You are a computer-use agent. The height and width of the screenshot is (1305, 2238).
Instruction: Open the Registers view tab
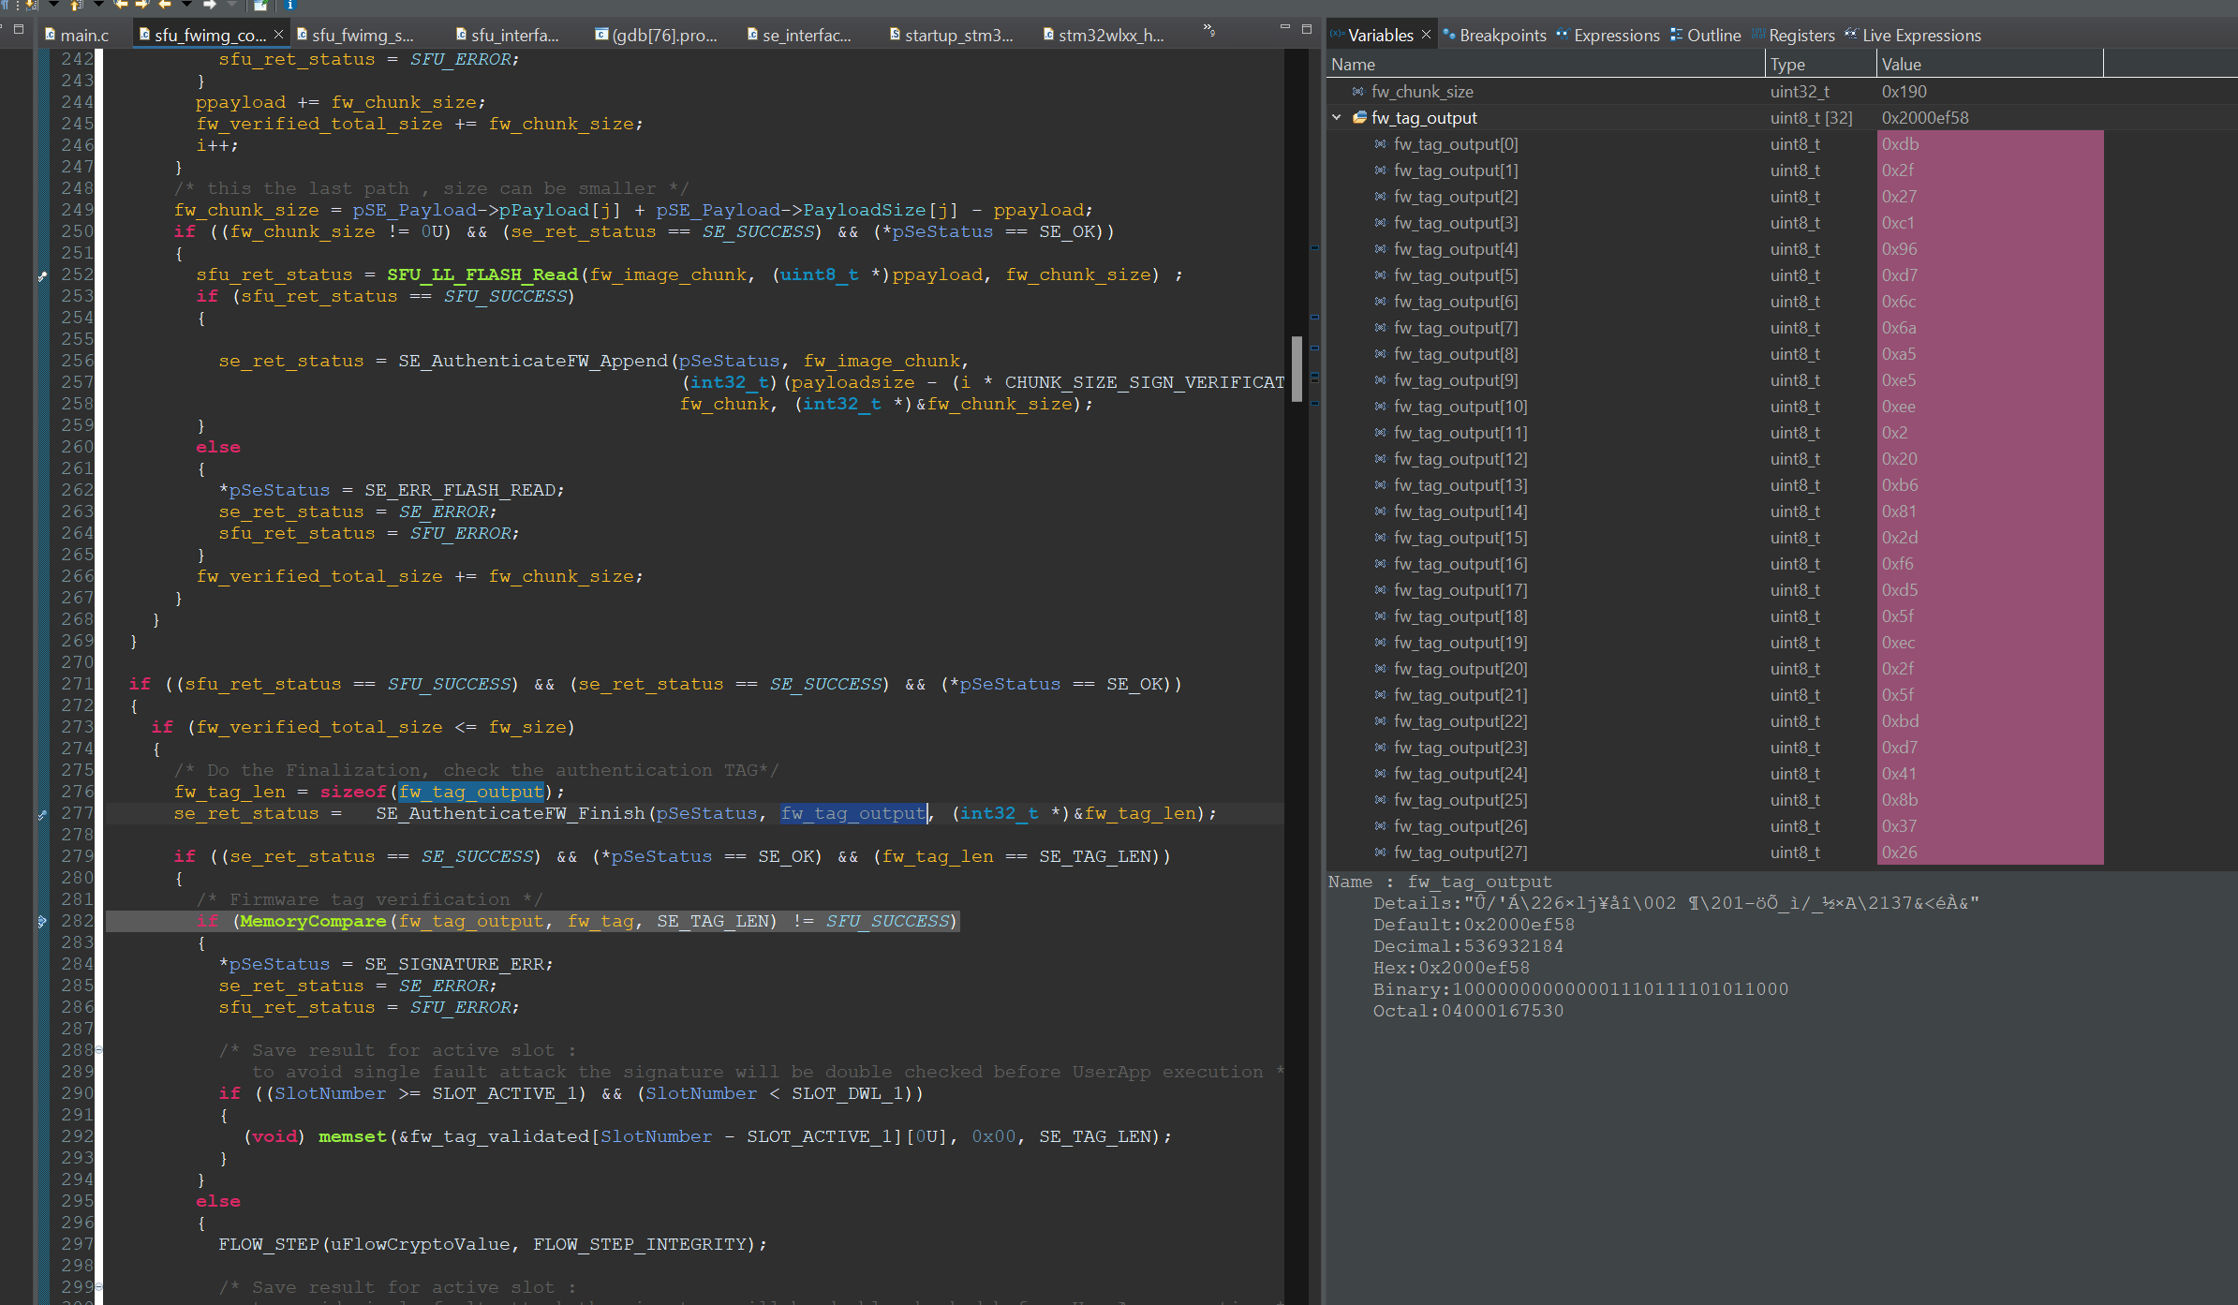(x=1801, y=35)
